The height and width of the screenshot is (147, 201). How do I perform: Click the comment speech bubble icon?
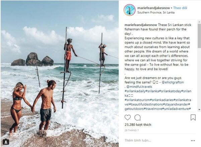tap(137, 117)
